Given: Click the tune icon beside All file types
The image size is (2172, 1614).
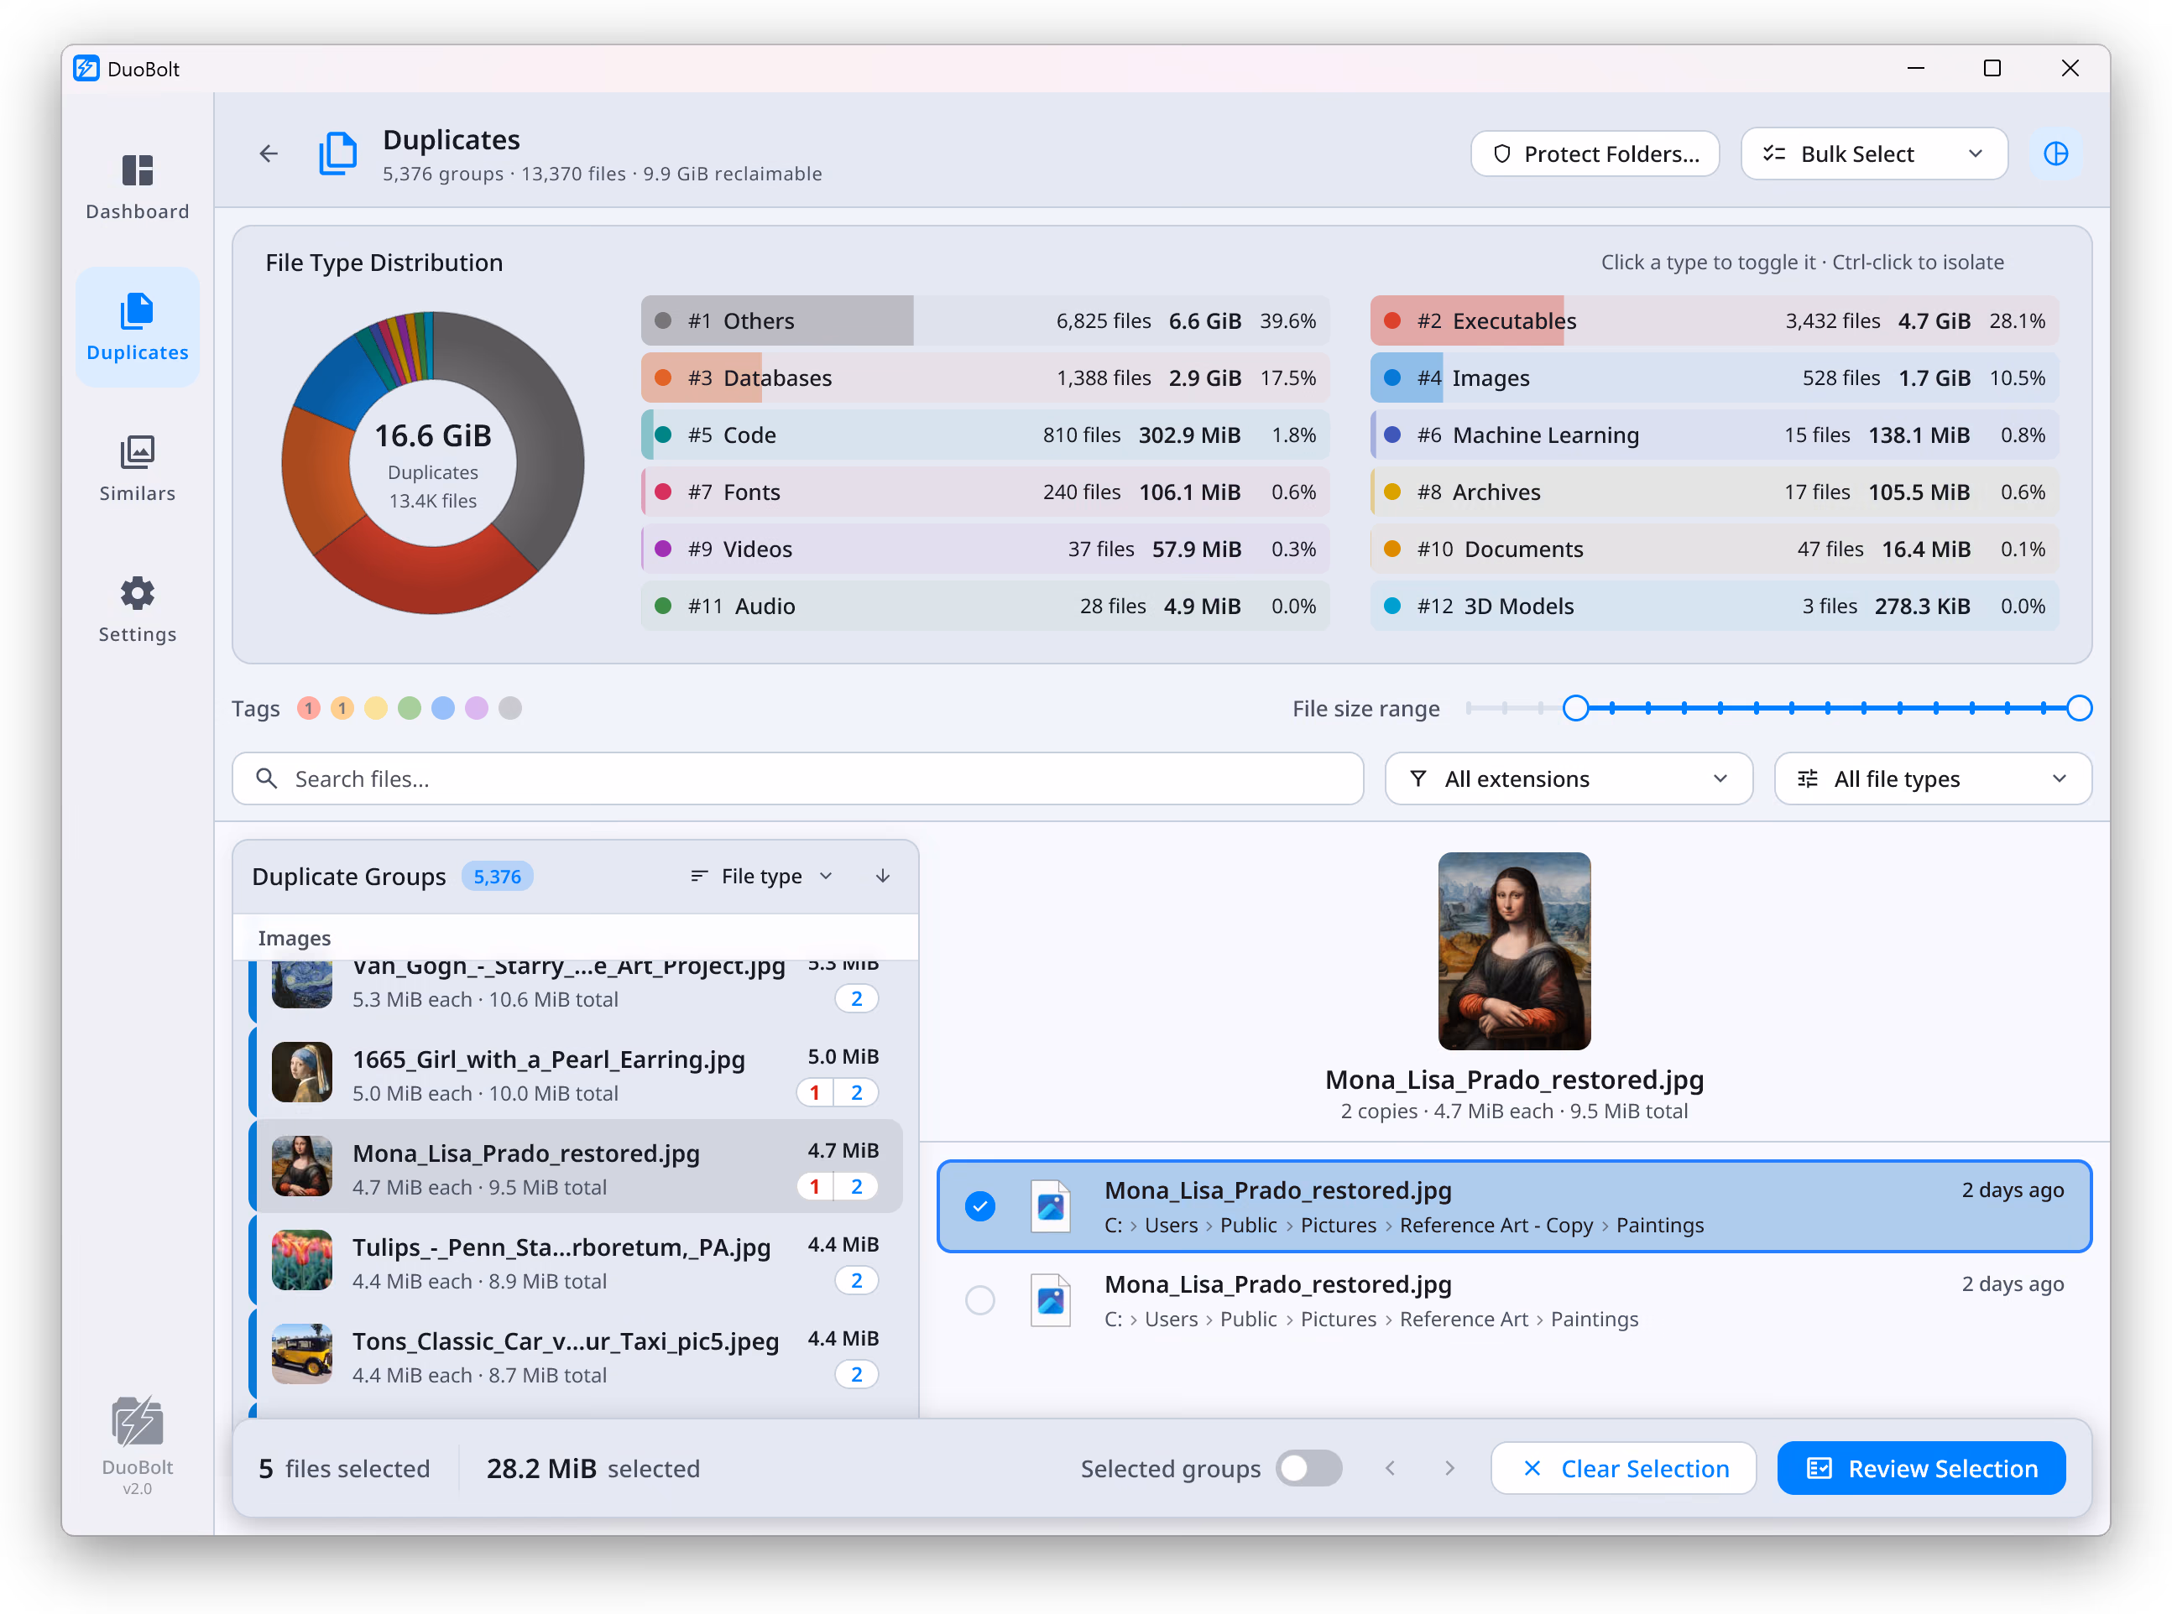Looking at the screenshot, I should [1808, 778].
